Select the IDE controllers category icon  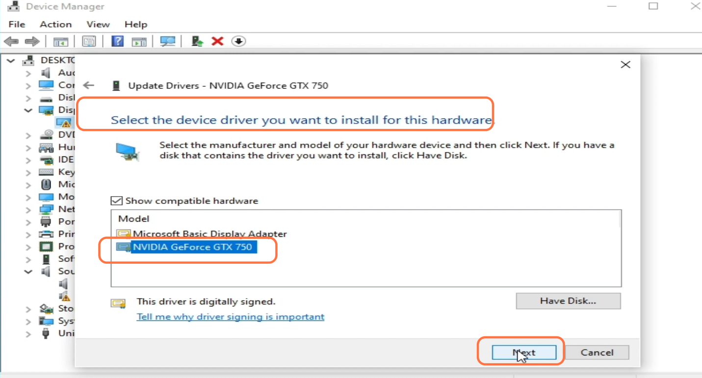pos(46,159)
